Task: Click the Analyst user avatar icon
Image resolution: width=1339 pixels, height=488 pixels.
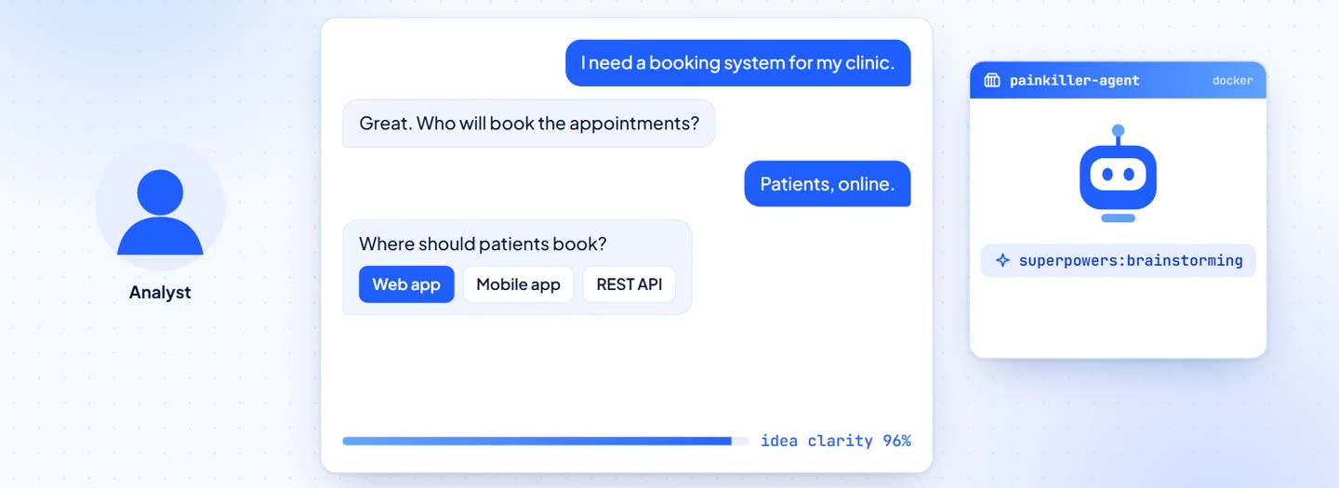Action: click(160, 206)
